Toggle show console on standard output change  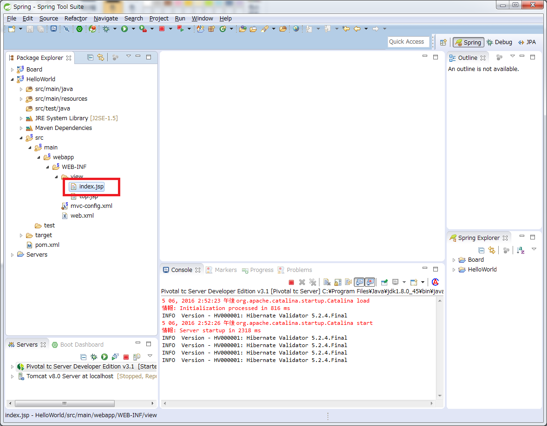(359, 282)
